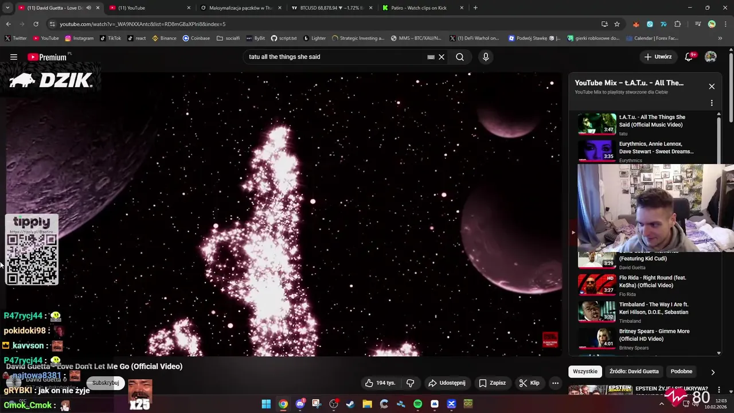The width and height of the screenshot is (734, 413).
Task: Open Chrome from the taskbar
Action: click(x=283, y=404)
